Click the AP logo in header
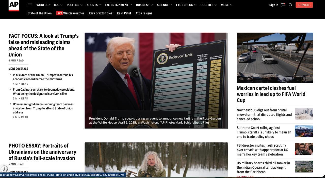 14,5
